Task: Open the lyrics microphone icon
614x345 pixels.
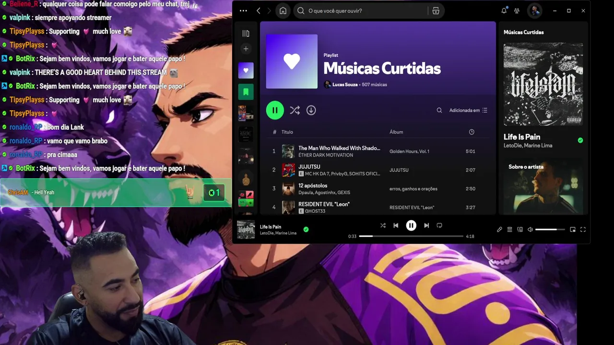Action: pos(499,230)
